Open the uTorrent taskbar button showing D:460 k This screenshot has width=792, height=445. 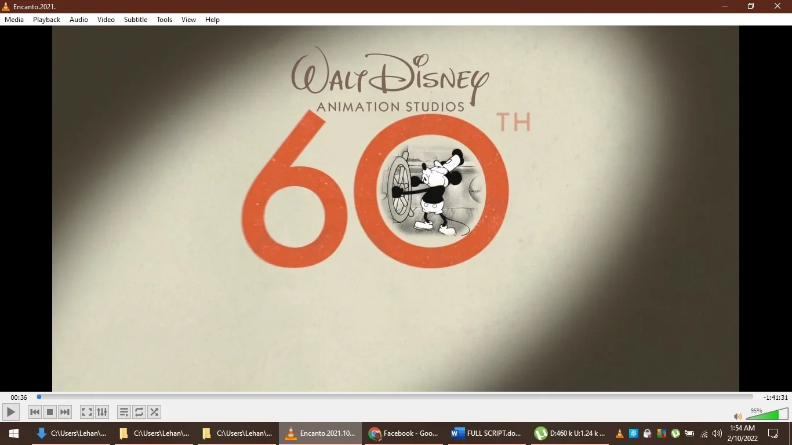pyautogui.click(x=569, y=433)
